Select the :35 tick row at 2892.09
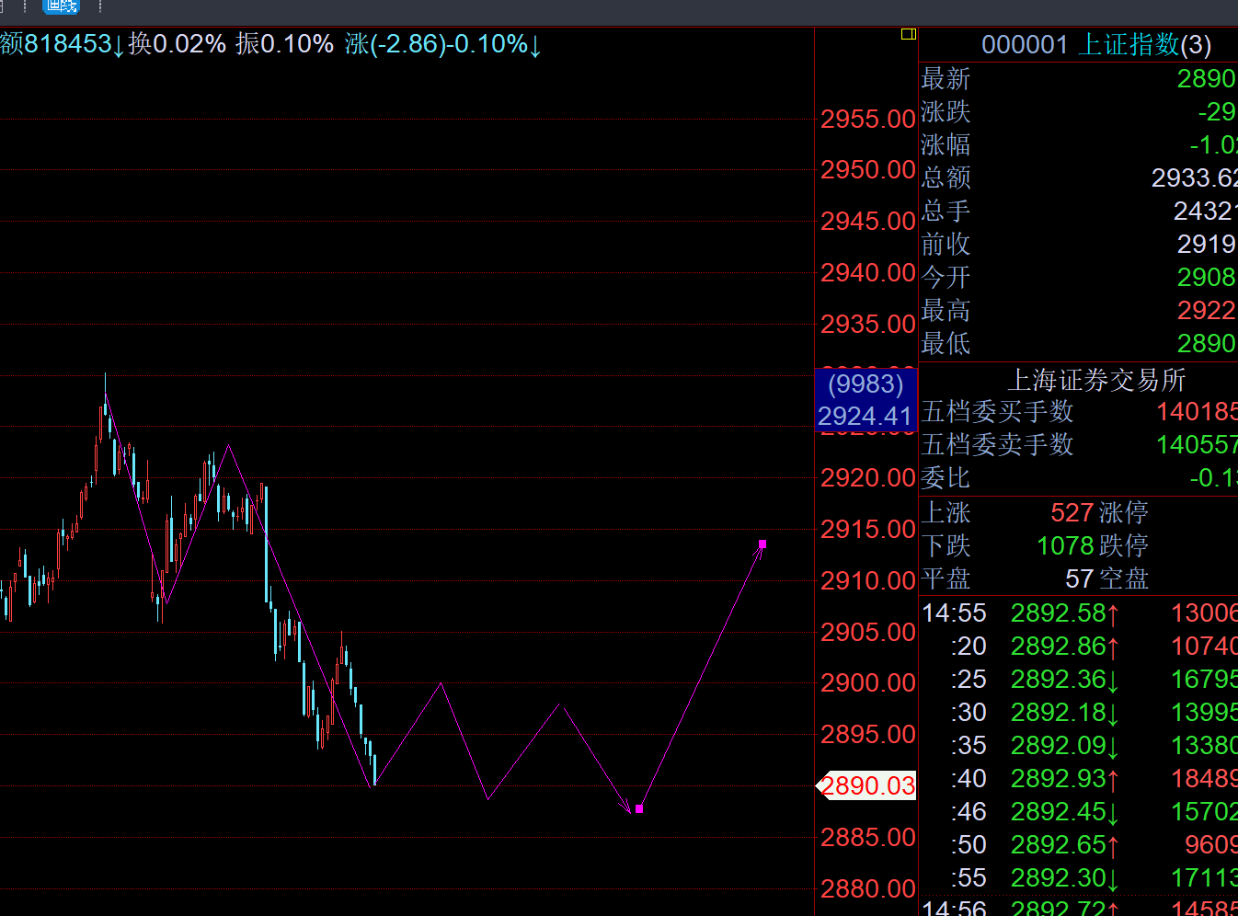 point(1079,745)
